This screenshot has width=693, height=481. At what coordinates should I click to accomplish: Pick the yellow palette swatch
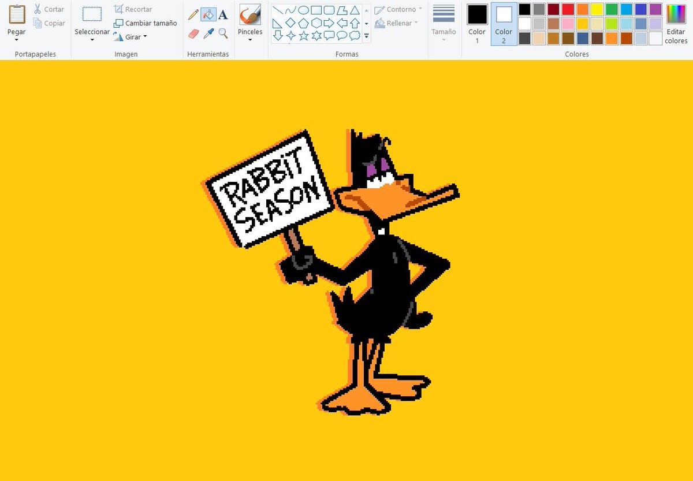coord(597,9)
